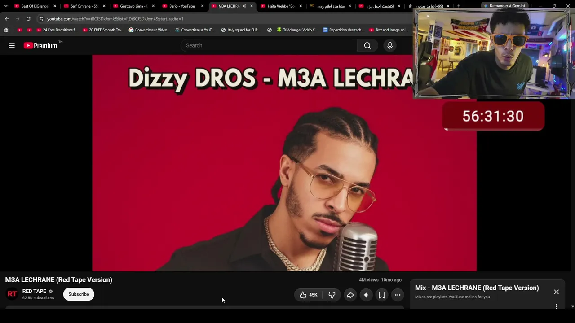This screenshot has height=323, width=575.
Task: Close the Bario - YouTube tab
Action: click(x=202, y=6)
